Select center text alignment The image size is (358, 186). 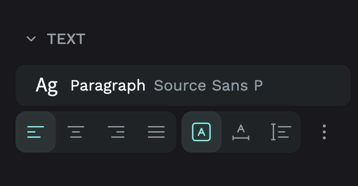click(76, 132)
